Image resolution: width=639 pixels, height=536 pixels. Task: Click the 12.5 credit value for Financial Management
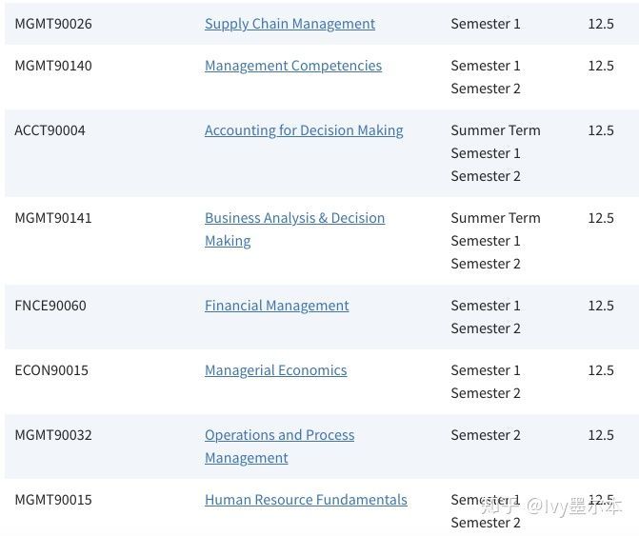tap(601, 306)
